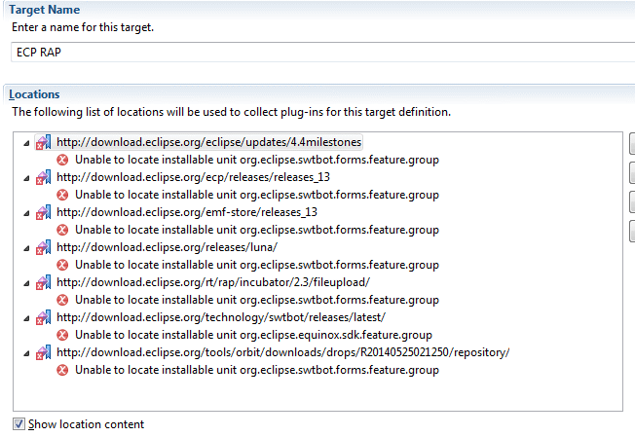Click the error icon beside equinox.sdk.feature.group message
The height and width of the screenshot is (437, 635).
(62, 335)
